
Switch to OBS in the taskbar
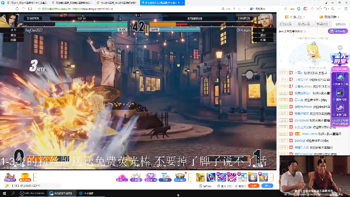(x=32, y=193)
